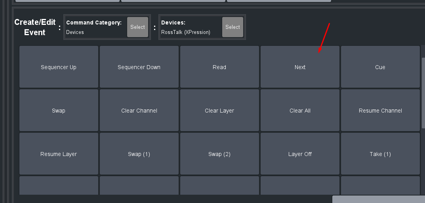The image size is (425, 203).
Task: Click the Layer Off button
Action: coord(300,154)
